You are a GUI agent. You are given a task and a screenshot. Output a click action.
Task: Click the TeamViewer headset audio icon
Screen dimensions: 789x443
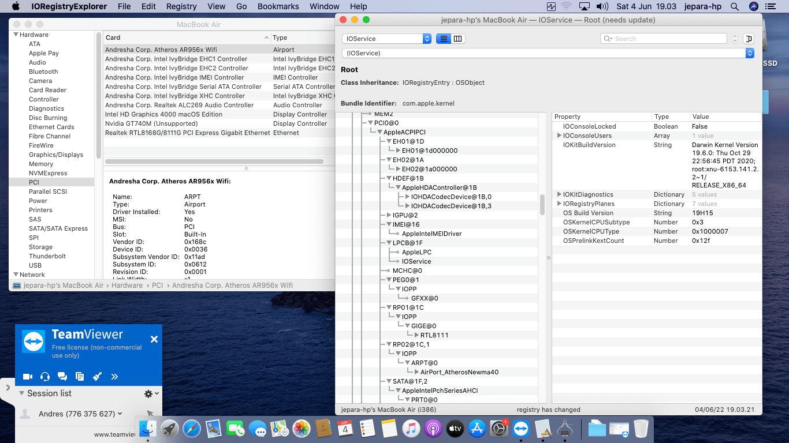pos(45,377)
